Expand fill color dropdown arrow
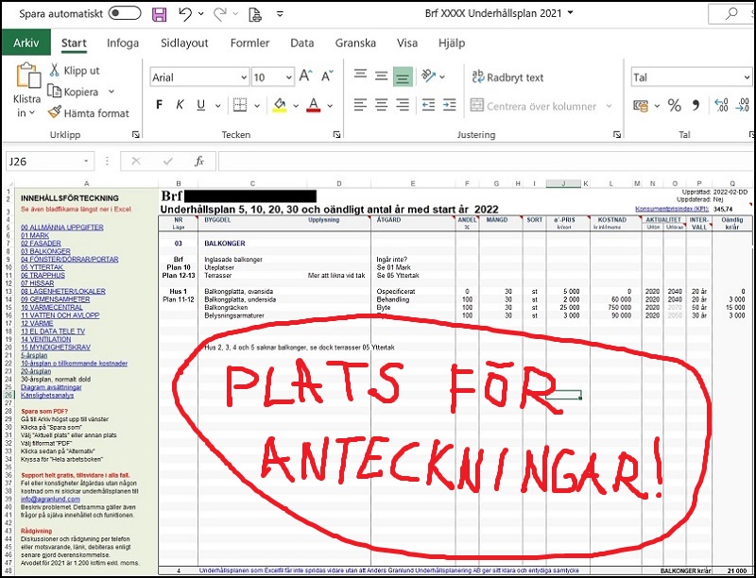This screenshot has width=756, height=578. tap(296, 106)
